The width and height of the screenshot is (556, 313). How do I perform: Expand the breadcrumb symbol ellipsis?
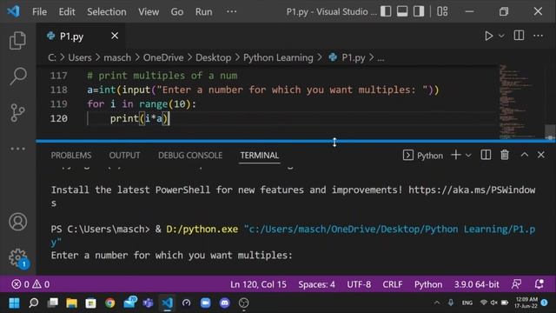381,58
